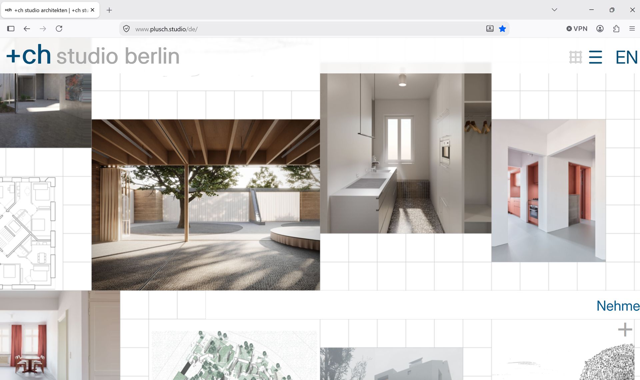Screen dimensions: 640x380
Task: Minimize the browser window
Action: point(591,10)
